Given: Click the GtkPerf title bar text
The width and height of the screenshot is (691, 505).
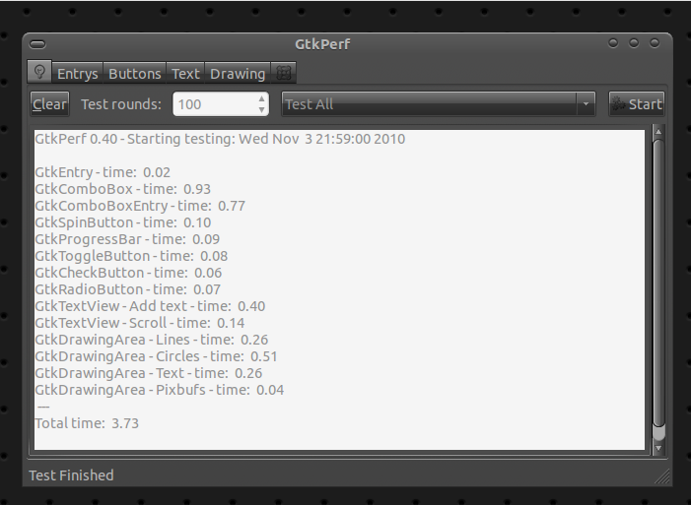Looking at the screenshot, I should [x=322, y=44].
